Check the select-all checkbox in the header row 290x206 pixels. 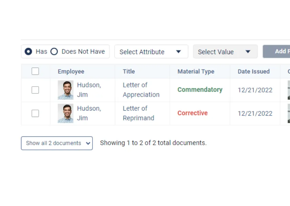[35, 71]
